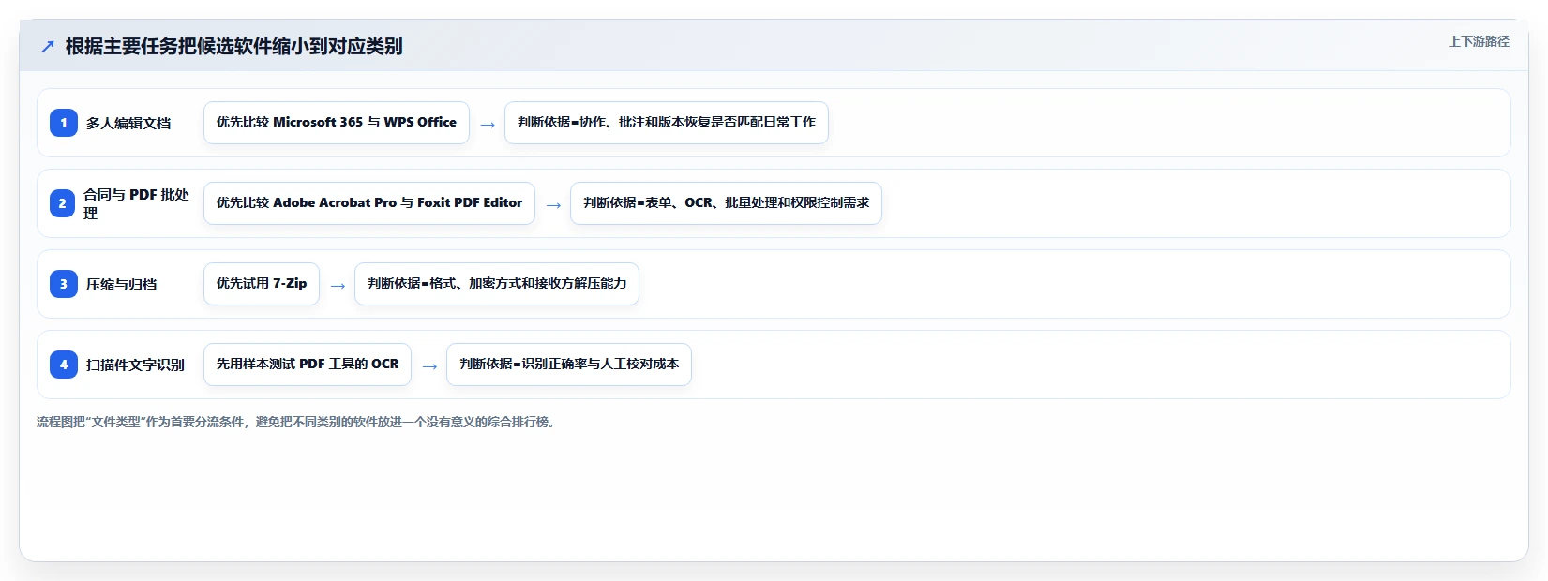Click the 识别正确率与人工校对成本 box
1548x581 pixels.
pos(569,365)
